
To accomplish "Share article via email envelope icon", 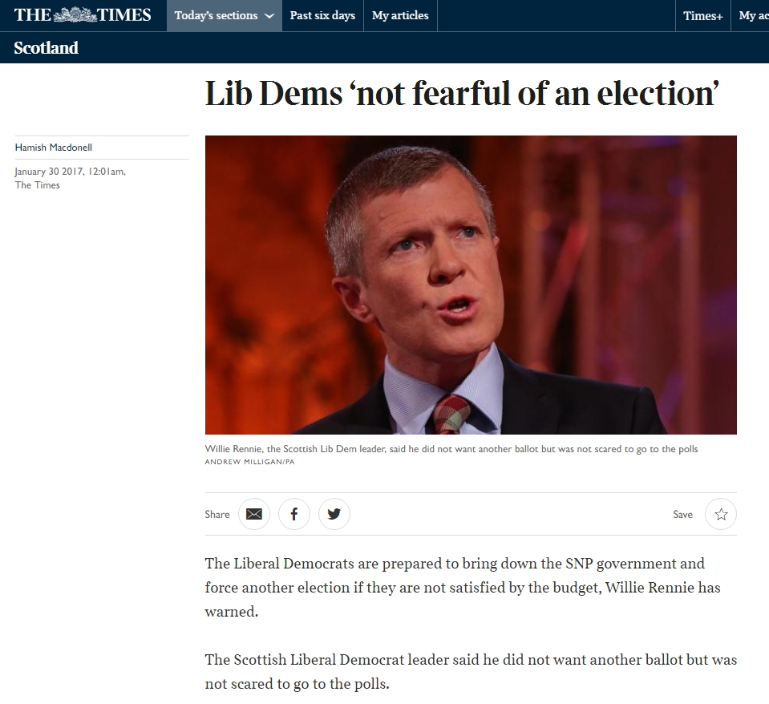I will [x=254, y=514].
